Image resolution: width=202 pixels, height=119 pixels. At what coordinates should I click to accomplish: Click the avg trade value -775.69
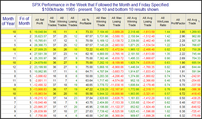(x=196, y=116)
